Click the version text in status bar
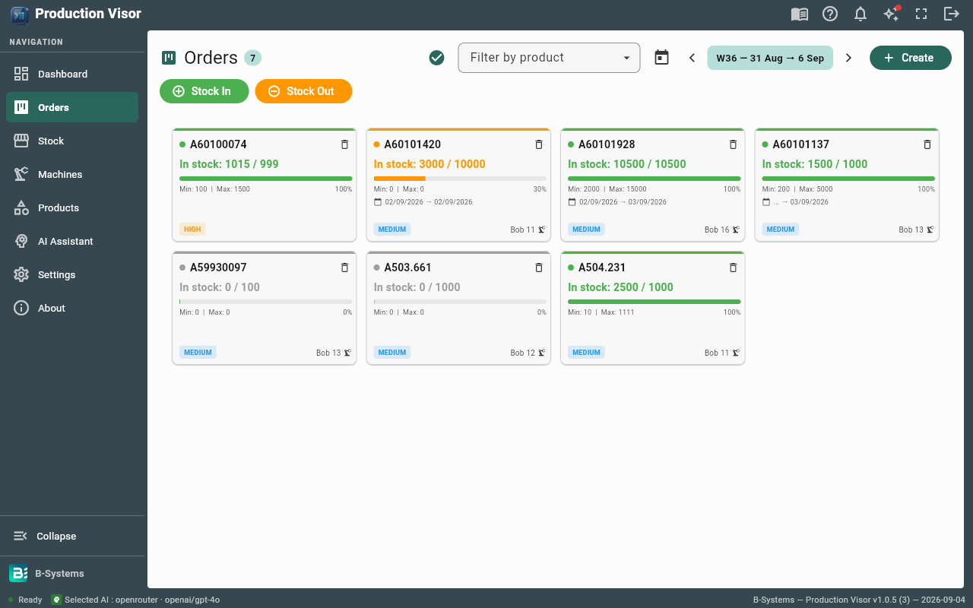Viewport: 973px width, 608px height. 858,600
